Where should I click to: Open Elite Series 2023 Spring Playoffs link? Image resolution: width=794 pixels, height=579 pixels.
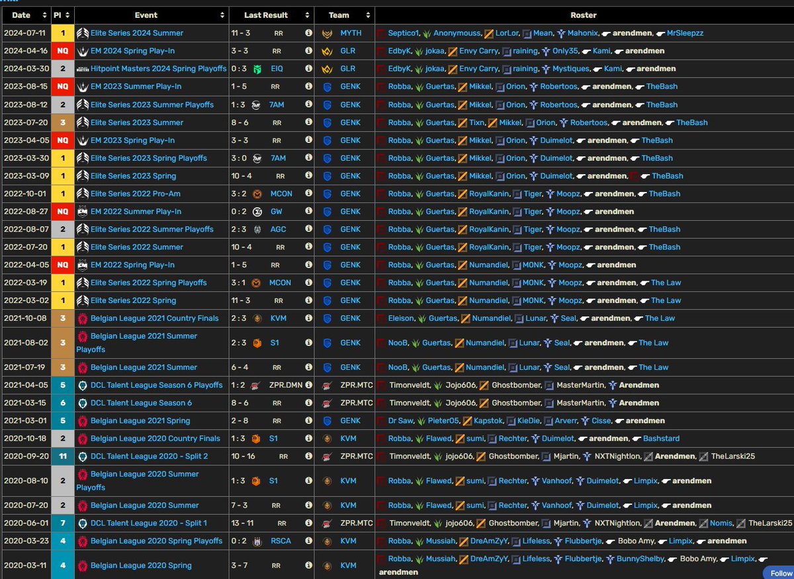pyautogui.click(x=149, y=158)
